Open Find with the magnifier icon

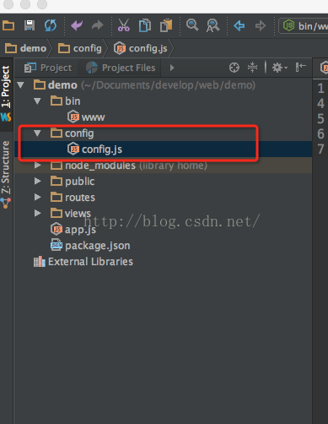point(192,25)
